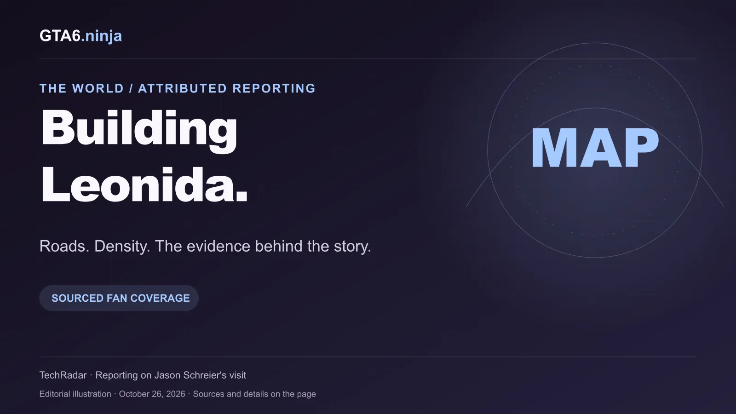Viewport: 736px width, 414px height.
Task: Click the GTA6.ninja logo
Action: [x=80, y=36]
